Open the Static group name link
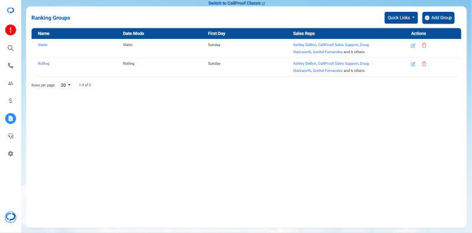472x233 pixels. 42,45
